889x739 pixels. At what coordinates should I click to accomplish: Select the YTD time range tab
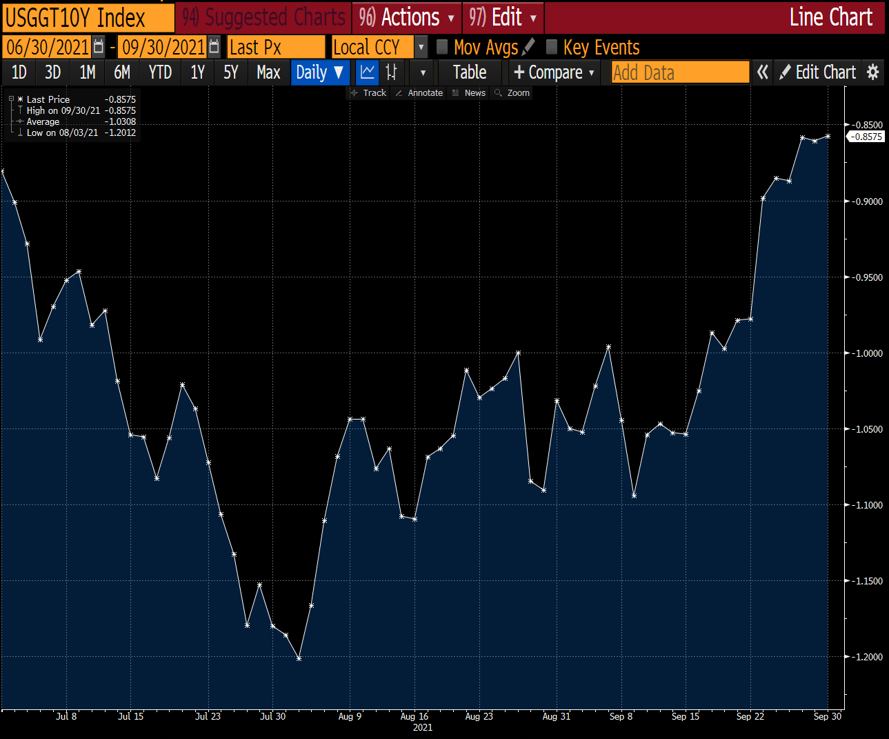[160, 72]
